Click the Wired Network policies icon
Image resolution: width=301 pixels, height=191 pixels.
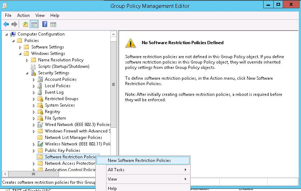click(40, 125)
